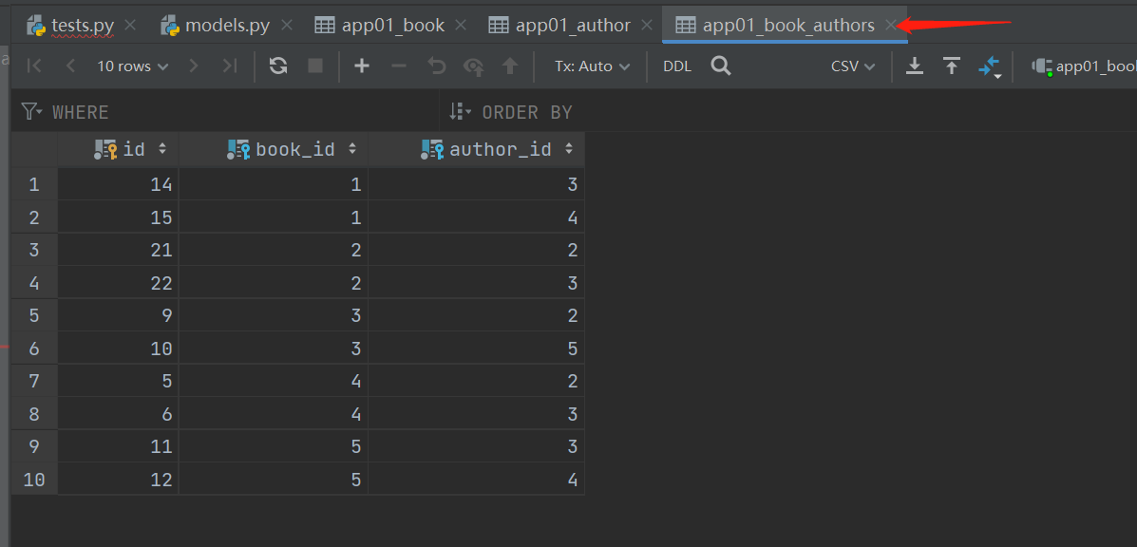Close the app01_book_authors tab
The width and height of the screenshot is (1137, 547).
[x=891, y=26]
